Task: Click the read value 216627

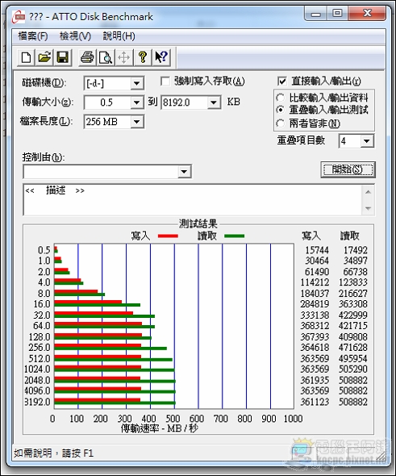Action: coord(353,294)
